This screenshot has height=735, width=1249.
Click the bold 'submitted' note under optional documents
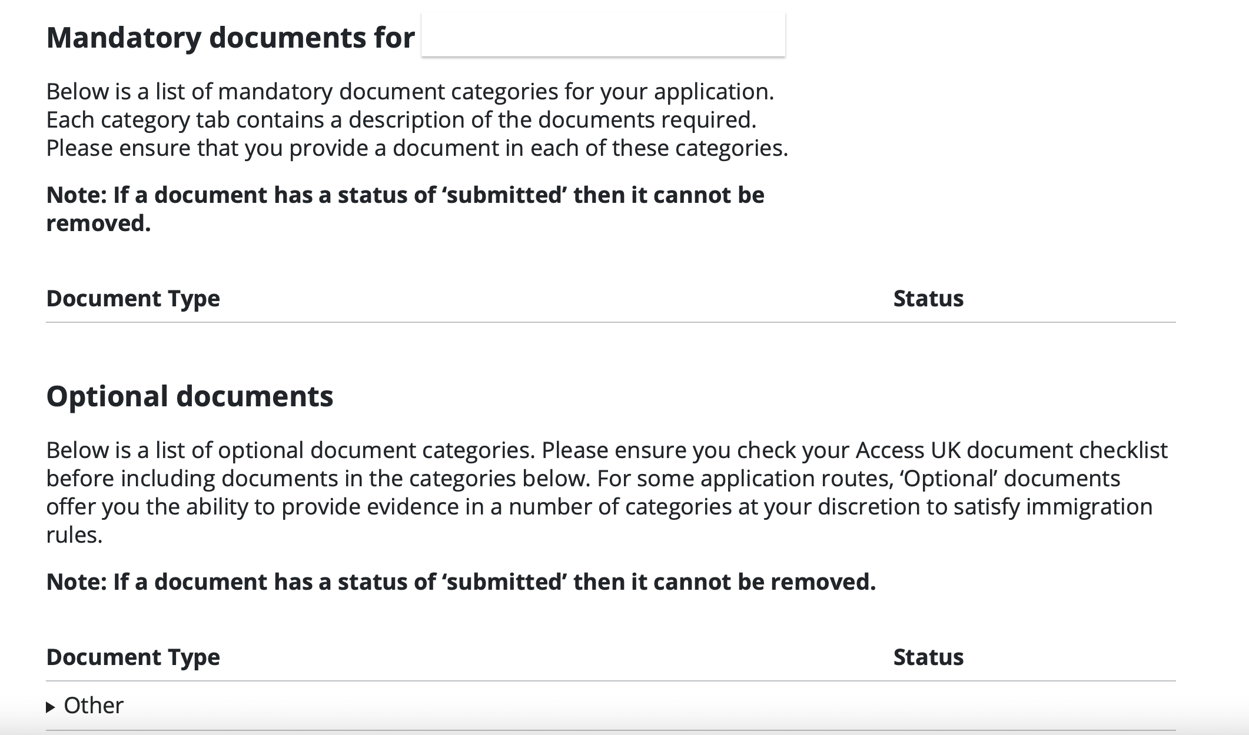click(x=461, y=582)
